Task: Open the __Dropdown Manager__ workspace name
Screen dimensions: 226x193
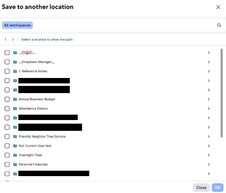Action: coord(37,62)
